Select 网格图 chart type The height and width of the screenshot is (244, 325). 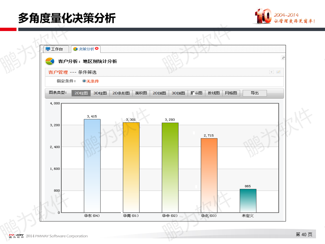pyautogui.click(x=231, y=93)
